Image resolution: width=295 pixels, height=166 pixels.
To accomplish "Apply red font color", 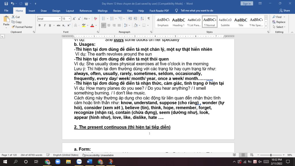I will pos(92,25).
